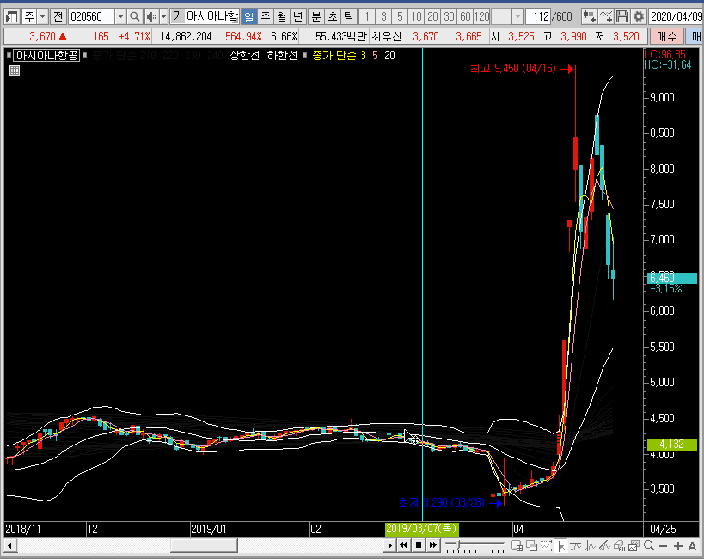Select the 30 interval button
The image size is (704, 559).
coord(449,17)
